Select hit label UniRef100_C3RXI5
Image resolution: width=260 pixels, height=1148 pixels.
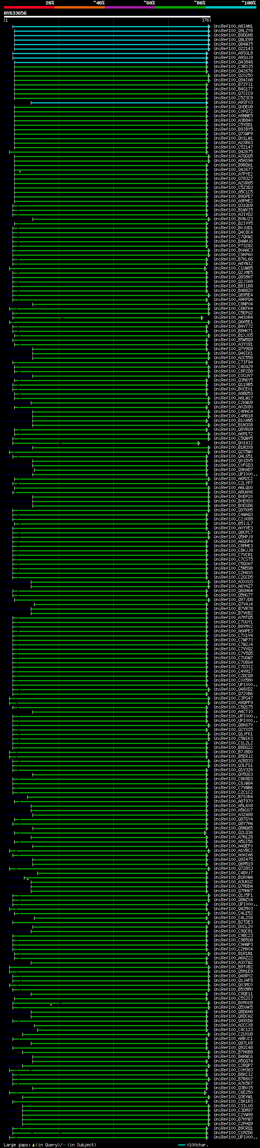[233, 66]
